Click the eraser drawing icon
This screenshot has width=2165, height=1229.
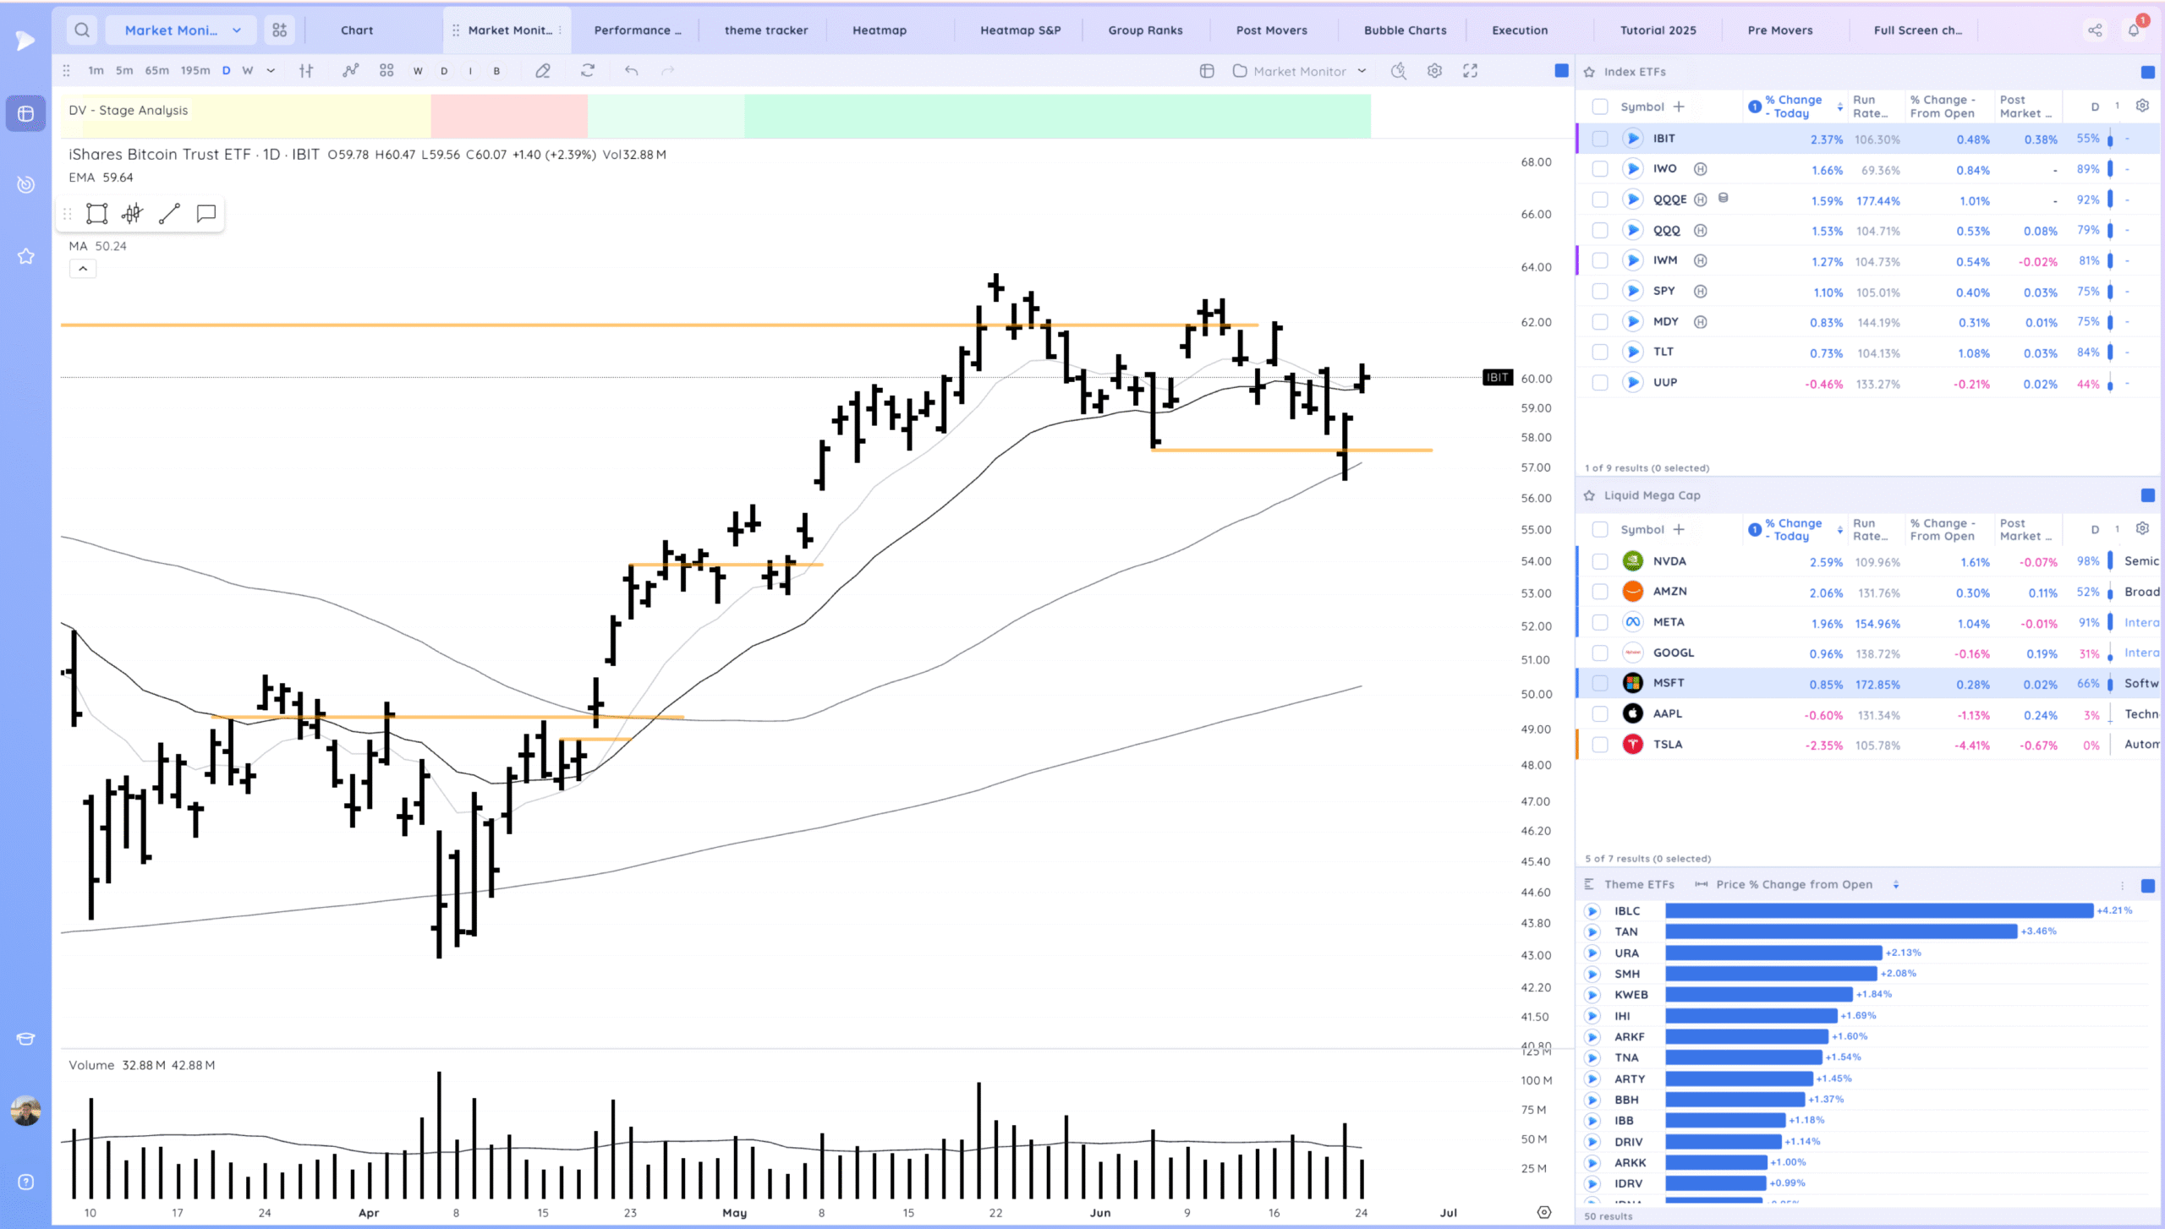click(543, 71)
